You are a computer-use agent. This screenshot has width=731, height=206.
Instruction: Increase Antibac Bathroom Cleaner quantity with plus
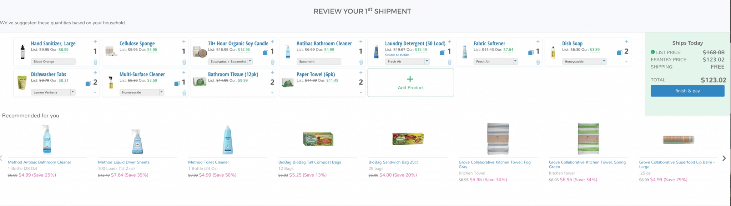coord(361,42)
